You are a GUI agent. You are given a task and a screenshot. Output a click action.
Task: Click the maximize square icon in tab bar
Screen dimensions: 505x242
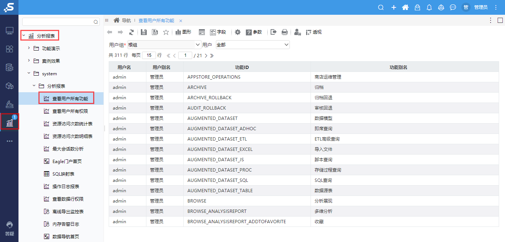click(x=500, y=20)
